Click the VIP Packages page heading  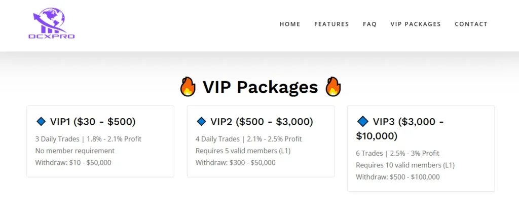click(260, 87)
